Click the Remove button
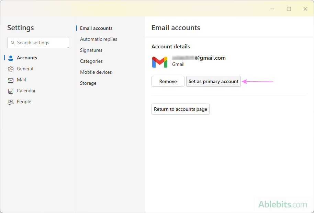 [x=168, y=81]
